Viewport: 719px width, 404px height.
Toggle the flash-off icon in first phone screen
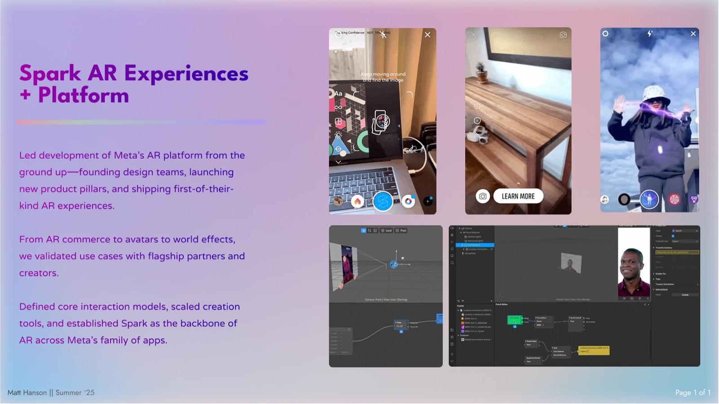(383, 35)
